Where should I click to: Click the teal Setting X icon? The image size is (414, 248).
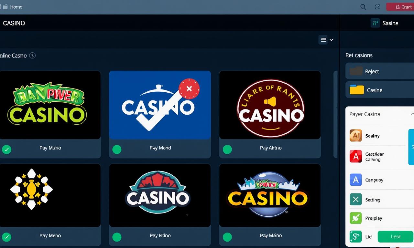[x=356, y=200]
